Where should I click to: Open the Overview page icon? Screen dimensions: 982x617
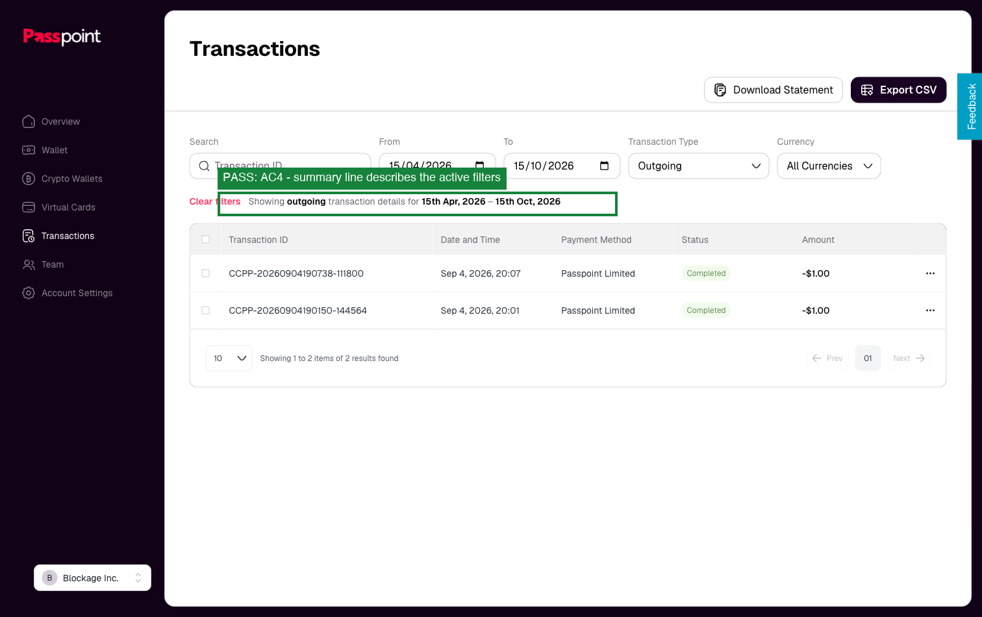point(29,121)
